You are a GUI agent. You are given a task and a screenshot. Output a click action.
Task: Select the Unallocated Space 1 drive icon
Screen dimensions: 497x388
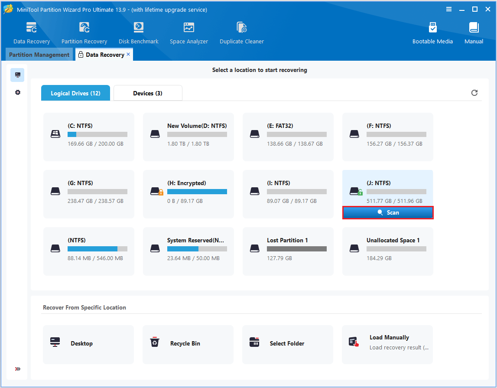[354, 248]
